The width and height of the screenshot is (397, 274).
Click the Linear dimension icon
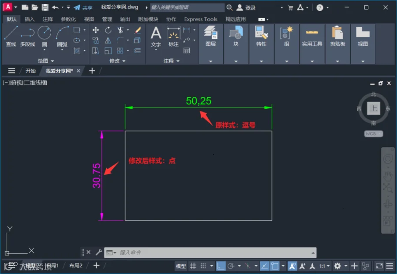click(187, 30)
